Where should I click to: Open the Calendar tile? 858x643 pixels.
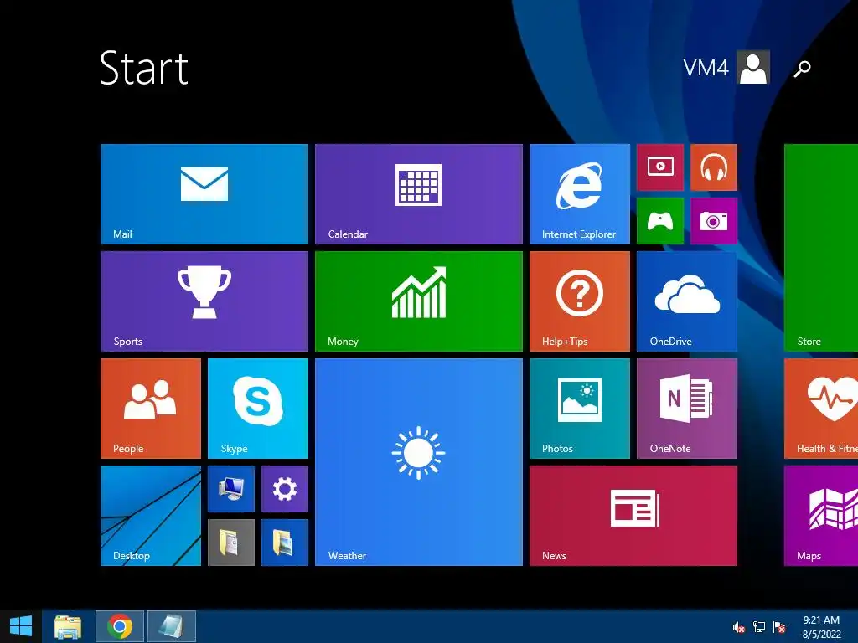[419, 194]
